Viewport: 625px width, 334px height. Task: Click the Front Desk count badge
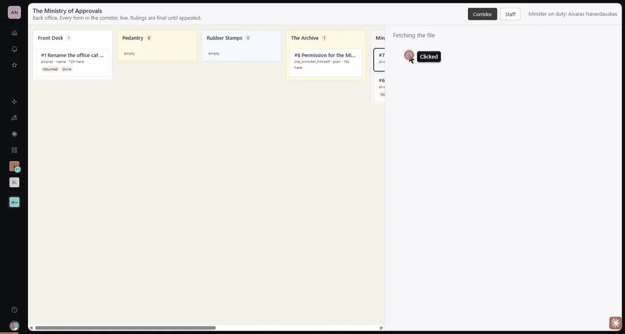(69, 38)
